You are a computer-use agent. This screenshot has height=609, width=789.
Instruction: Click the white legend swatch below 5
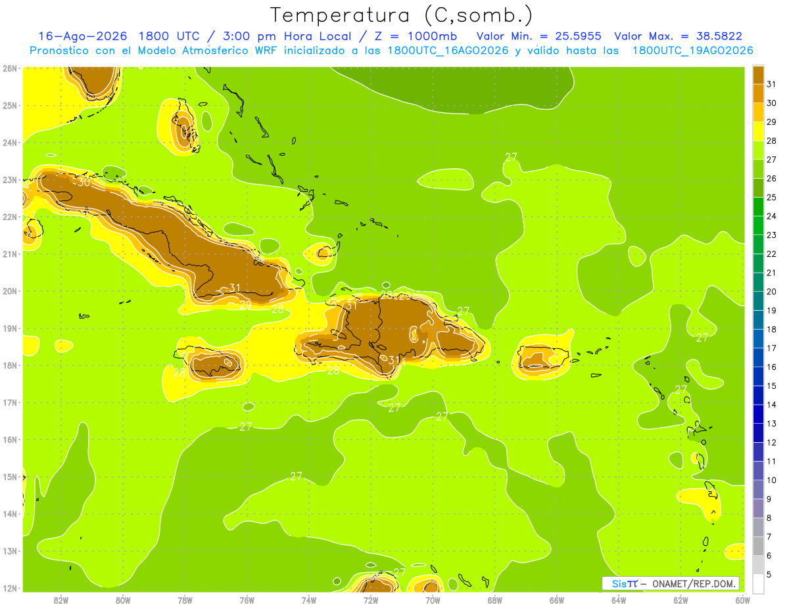757,583
